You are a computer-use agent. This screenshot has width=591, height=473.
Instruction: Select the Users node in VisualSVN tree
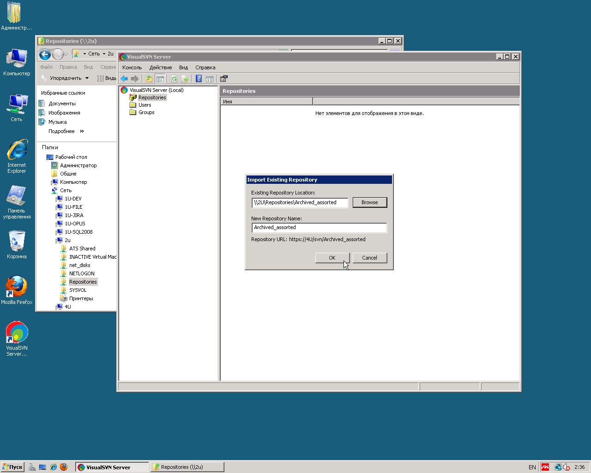[145, 105]
